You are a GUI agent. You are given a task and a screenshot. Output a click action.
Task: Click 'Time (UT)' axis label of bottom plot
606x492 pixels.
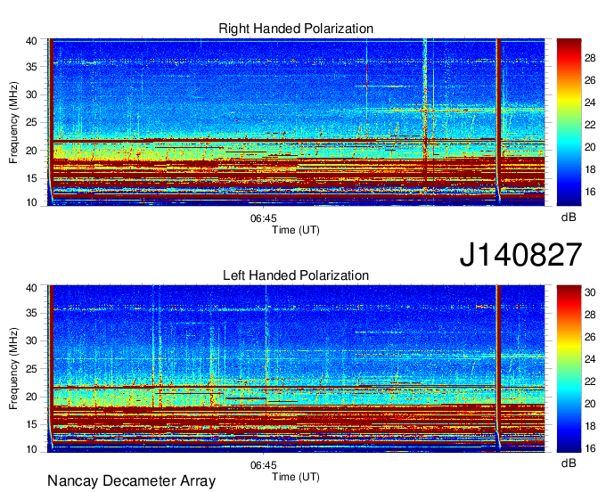296,477
